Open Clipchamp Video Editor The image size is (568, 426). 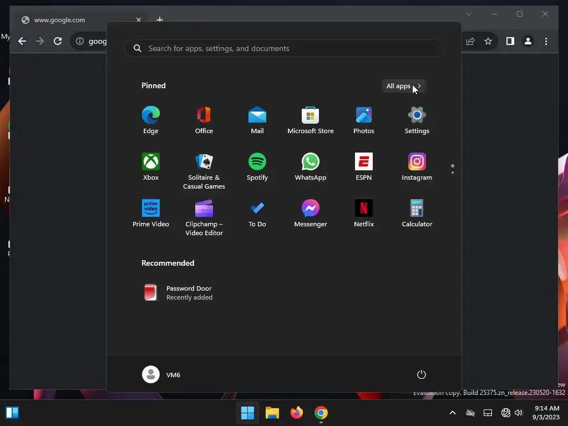point(204,217)
